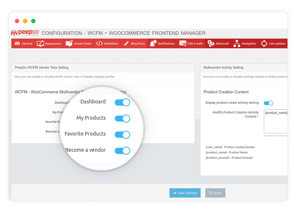Open the Edit E-mails tab
296x212 pixels.
191,44
